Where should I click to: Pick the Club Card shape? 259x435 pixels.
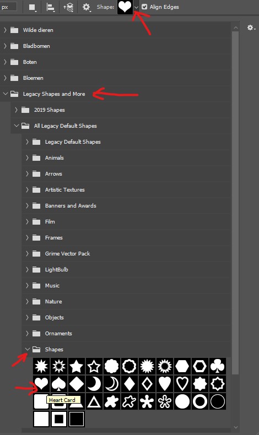pyautogui.click(x=218, y=366)
